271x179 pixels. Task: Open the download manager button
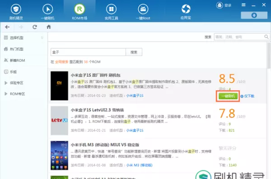(x=254, y=15)
